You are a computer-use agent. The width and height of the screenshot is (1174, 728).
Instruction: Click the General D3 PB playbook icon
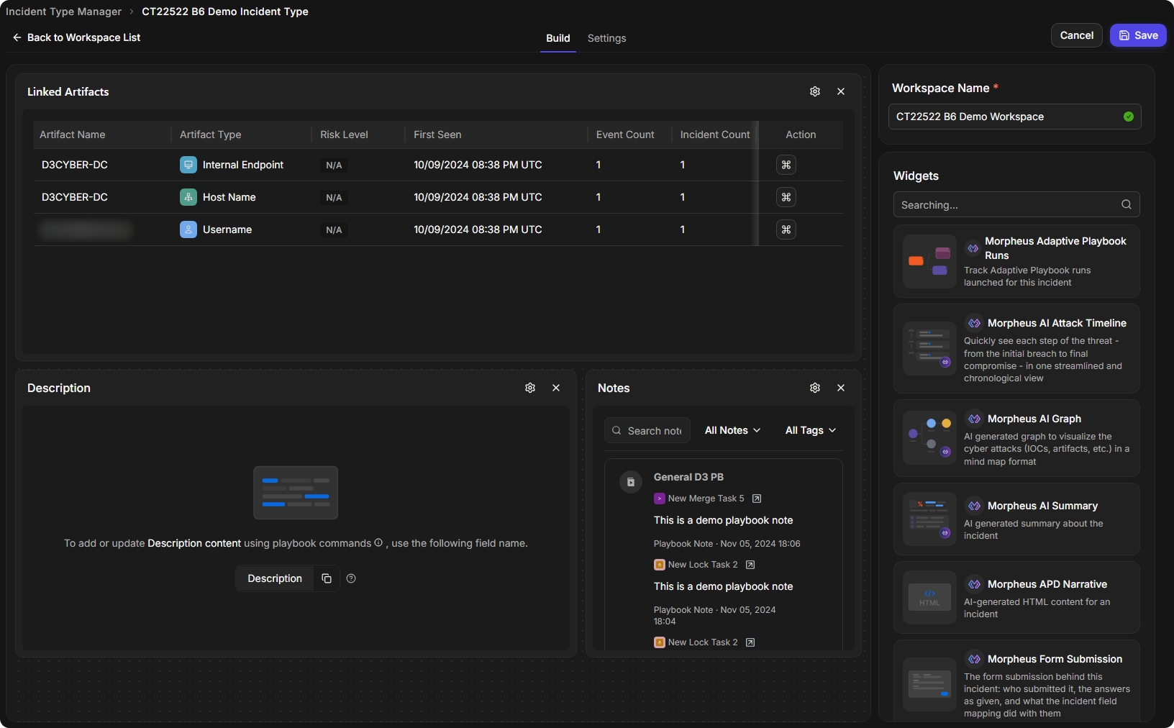click(x=631, y=482)
